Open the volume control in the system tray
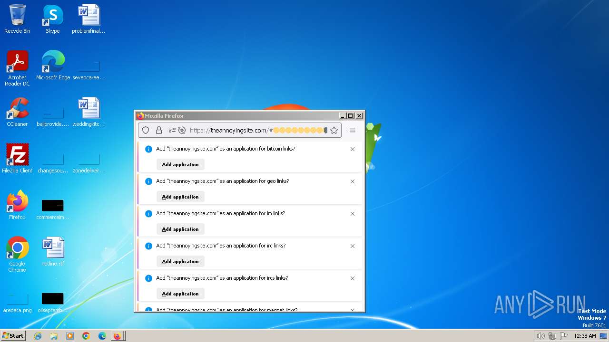This screenshot has width=609, height=342. 540,336
